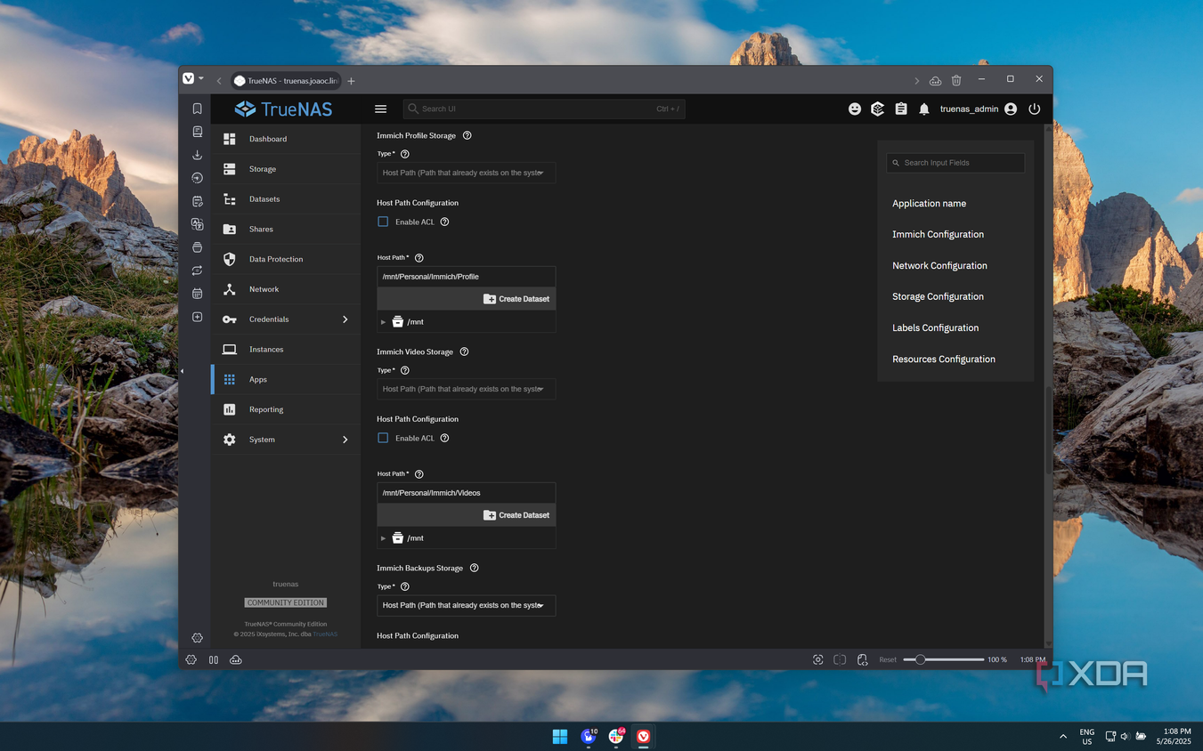Image resolution: width=1203 pixels, height=751 pixels.
Task: Open the Vivaldi History panel
Action: tap(197, 178)
